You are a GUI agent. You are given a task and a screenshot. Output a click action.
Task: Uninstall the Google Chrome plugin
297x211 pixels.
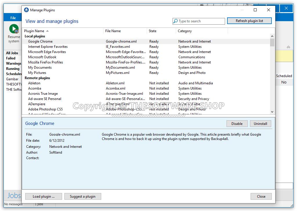(x=260, y=123)
